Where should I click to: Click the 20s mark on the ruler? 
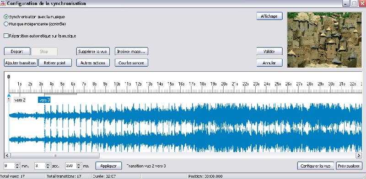coord(224,84)
